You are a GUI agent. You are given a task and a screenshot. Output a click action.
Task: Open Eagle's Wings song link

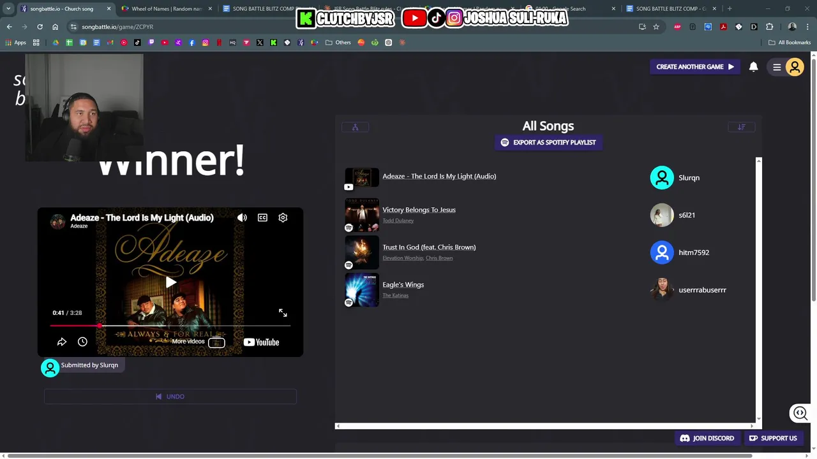click(403, 284)
